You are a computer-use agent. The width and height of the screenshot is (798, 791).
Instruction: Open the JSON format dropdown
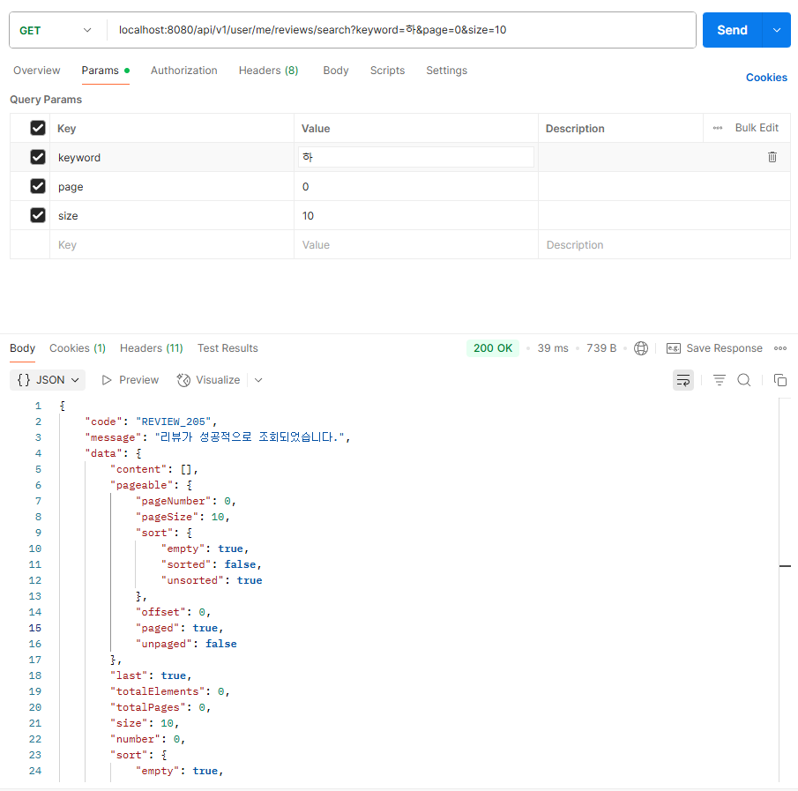click(x=48, y=380)
